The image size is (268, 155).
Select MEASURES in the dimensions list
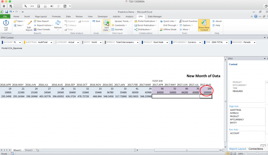point(238,91)
